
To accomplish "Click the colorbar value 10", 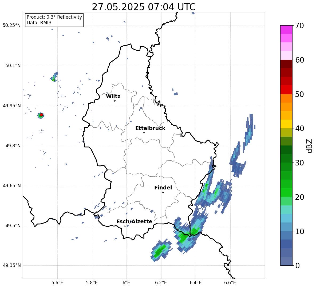I will 300,232.
